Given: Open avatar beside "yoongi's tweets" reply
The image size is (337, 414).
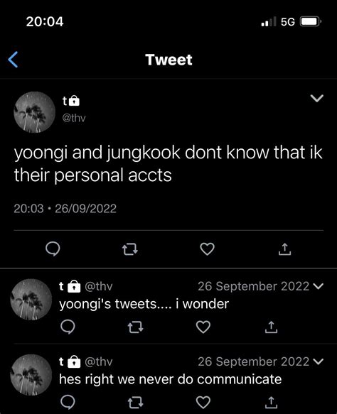Looking at the screenshot, I should [x=31, y=300].
